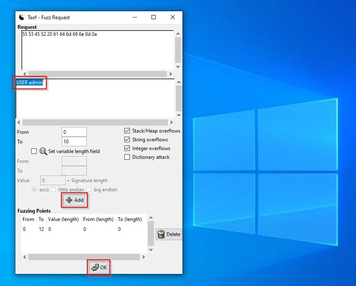This screenshot has width=356, height=286.
Task: Uncheck String overflows option
Action: click(127, 140)
